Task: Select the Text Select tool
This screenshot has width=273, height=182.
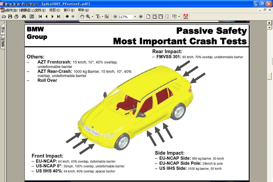Action: click(x=98, y=17)
